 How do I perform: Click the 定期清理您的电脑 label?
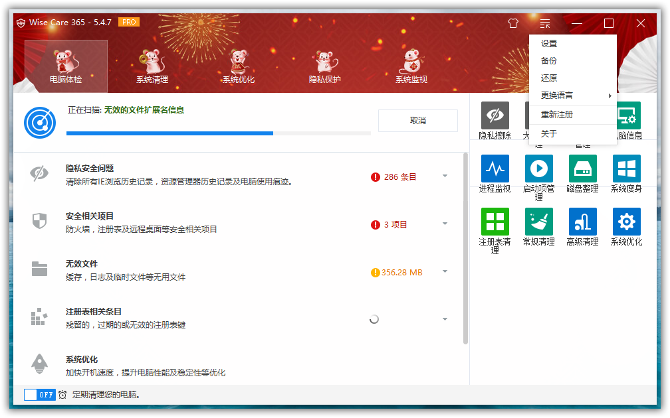pos(106,395)
